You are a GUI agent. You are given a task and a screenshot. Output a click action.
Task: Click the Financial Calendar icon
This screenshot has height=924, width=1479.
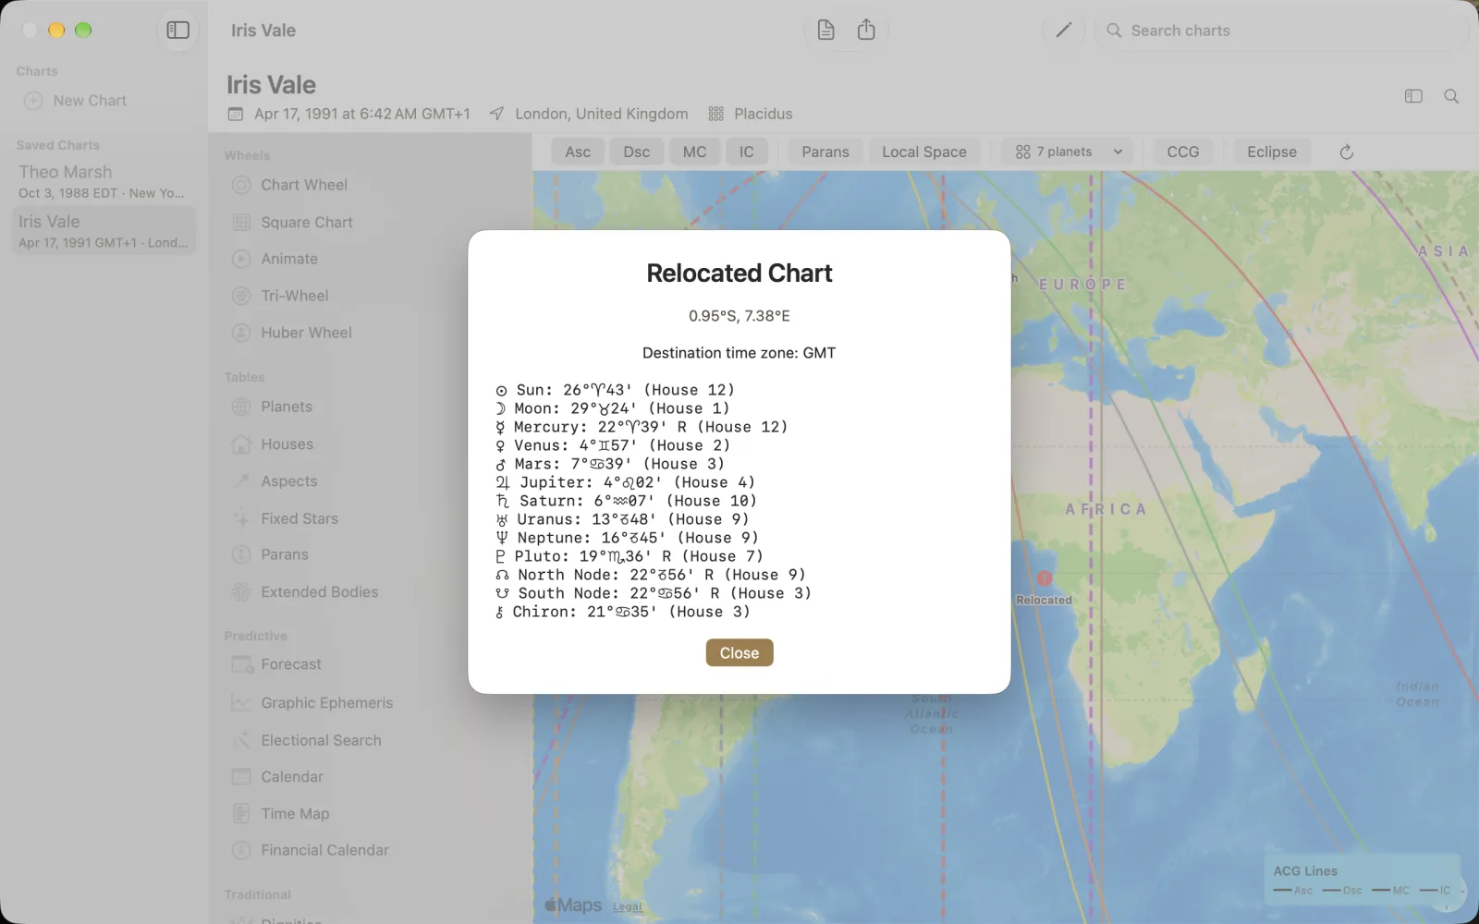(241, 850)
